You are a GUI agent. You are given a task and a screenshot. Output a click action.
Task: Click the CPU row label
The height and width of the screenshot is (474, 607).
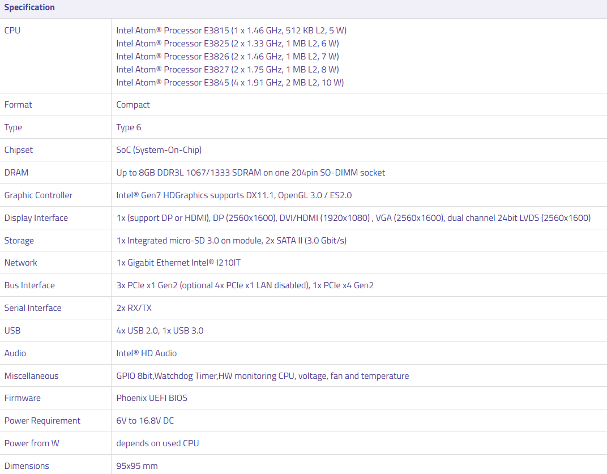click(x=12, y=31)
